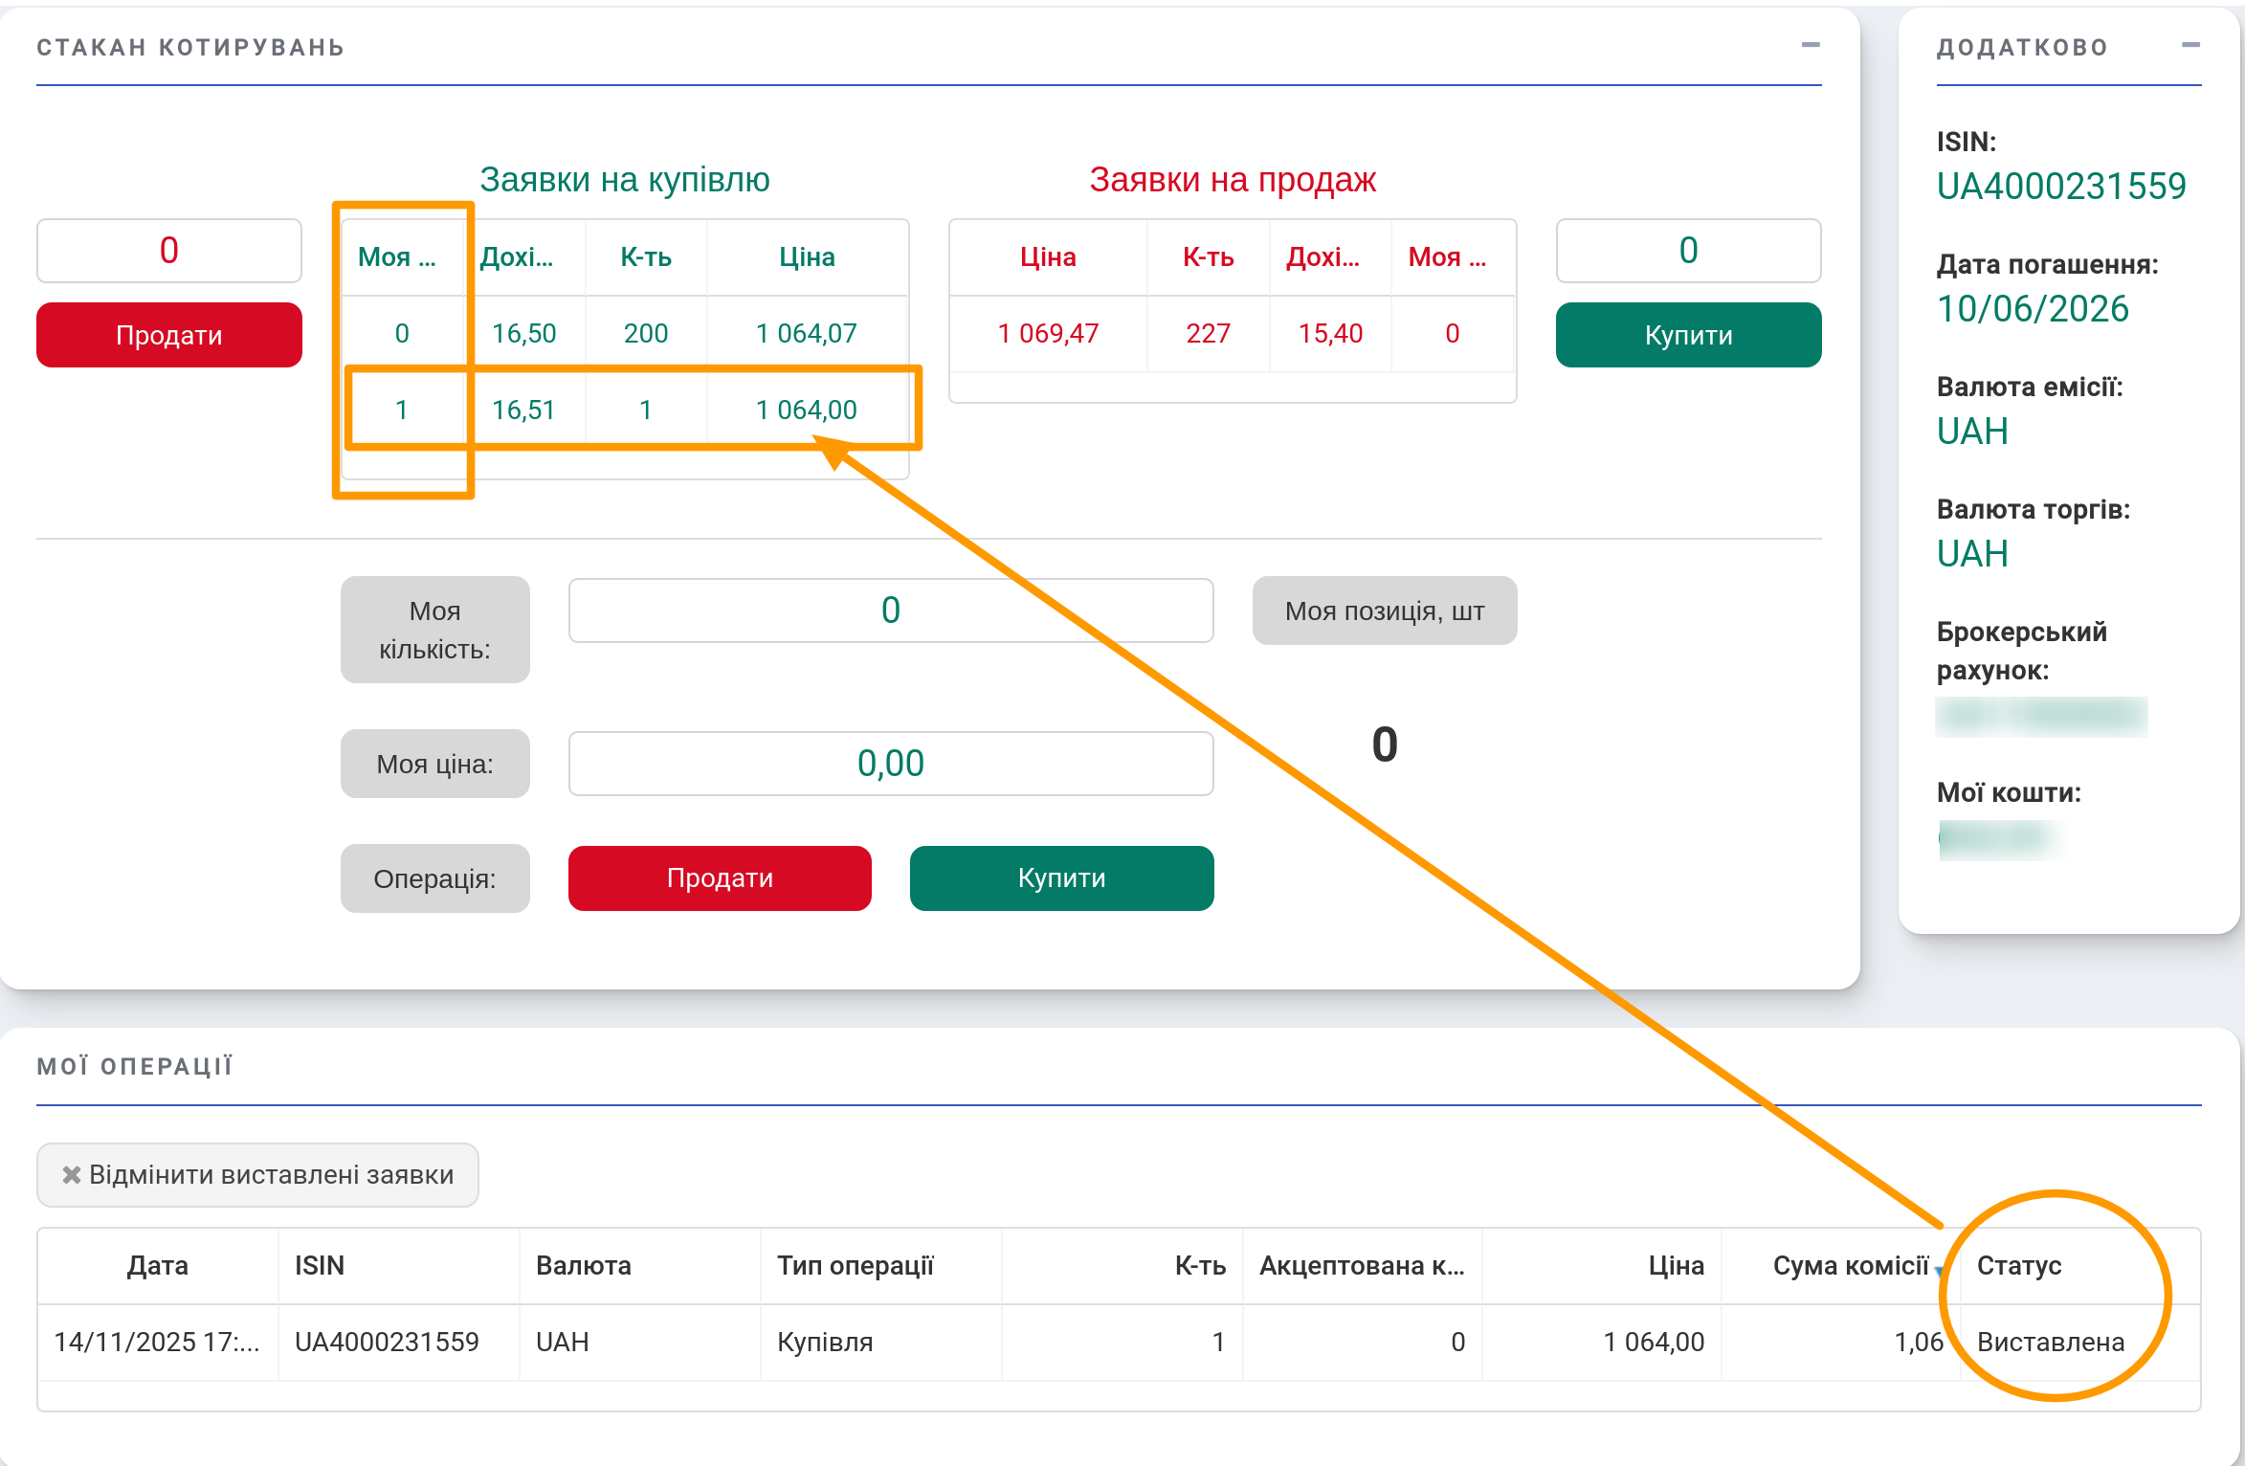Collapse the Додатково panel
The image size is (2245, 1466).
coord(2189,45)
